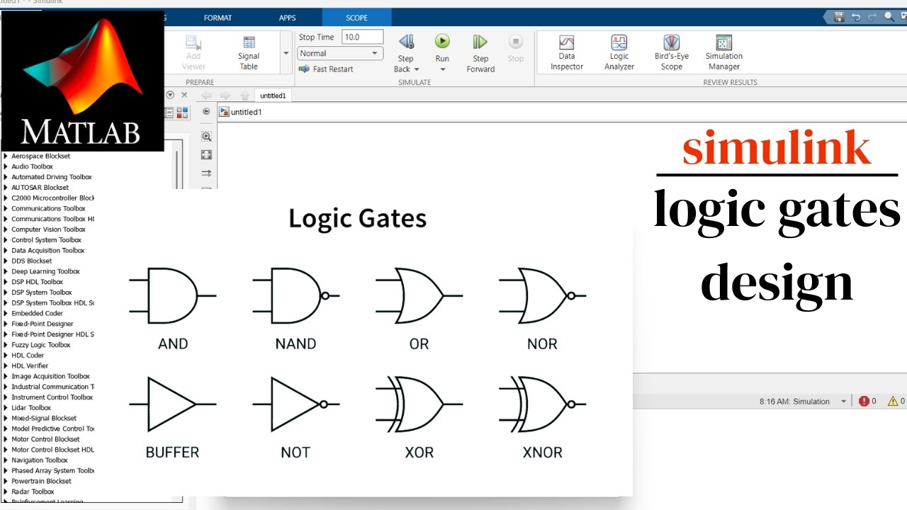This screenshot has width=907, height=510.
Task: Click the sample time arrows icon in canvas palette
Action: point(206,173)
